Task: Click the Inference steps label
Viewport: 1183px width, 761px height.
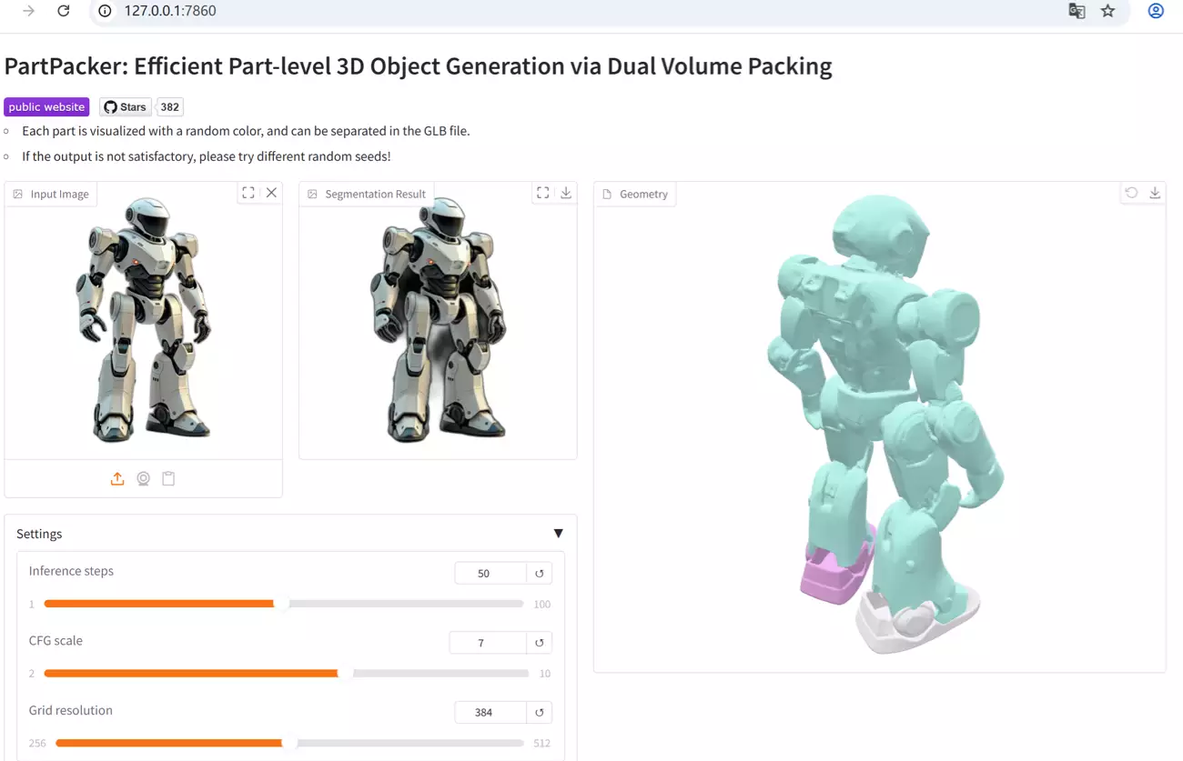Action: coord(71,571)
